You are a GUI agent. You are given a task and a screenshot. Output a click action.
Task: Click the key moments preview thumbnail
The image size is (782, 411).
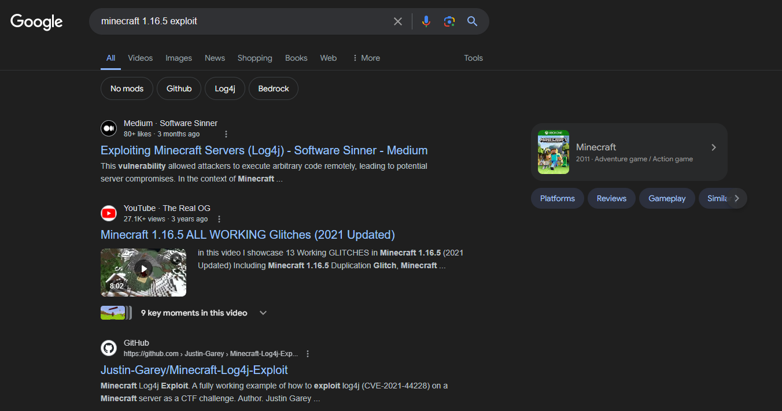point(116,313)
